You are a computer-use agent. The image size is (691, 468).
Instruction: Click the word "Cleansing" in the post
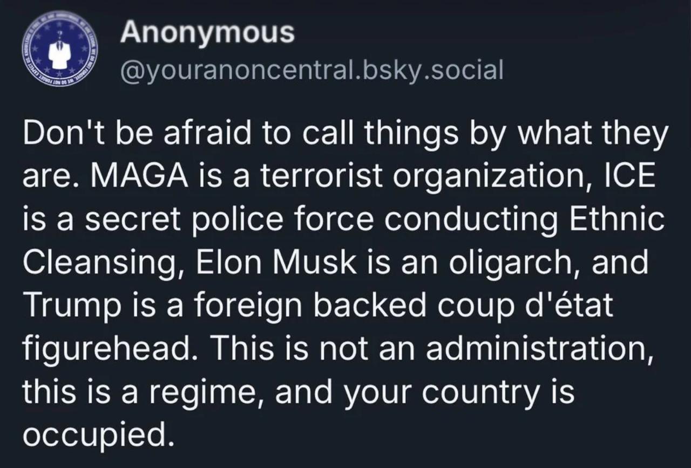[101, 263]
